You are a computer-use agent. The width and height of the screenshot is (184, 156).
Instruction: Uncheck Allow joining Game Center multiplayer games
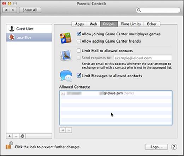(x=79, y=34)
